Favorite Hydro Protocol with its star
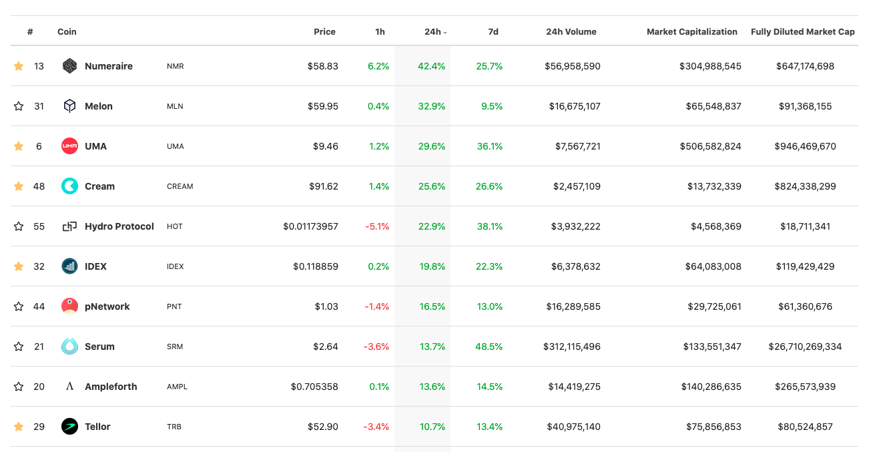Screen dimensions: 879x452 [19, 226]
